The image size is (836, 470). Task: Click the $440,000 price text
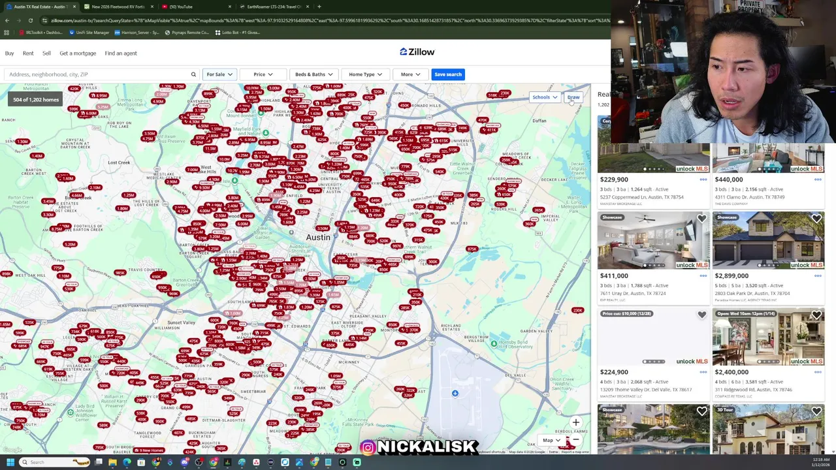tap(729, 180)
